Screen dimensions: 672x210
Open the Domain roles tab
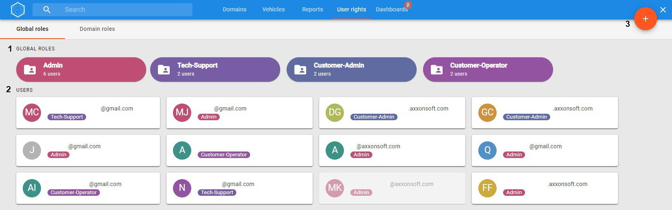97,29
